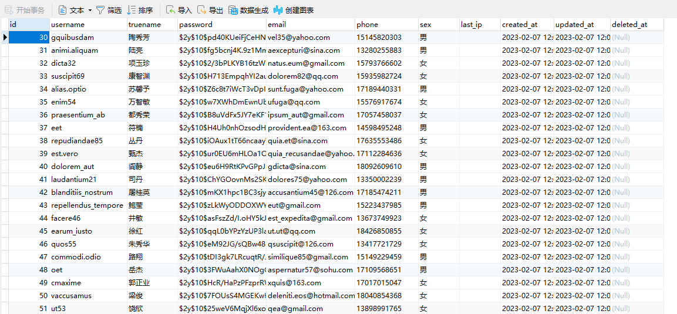Click the phone column header

386,25
